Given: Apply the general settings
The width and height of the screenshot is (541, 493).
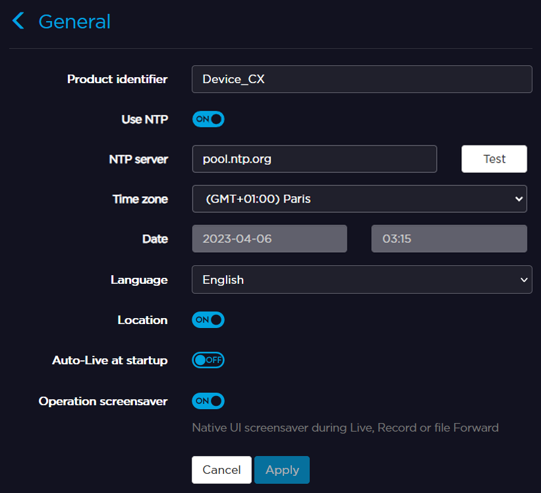Looking at the screenshot, I should coord(282,470).
